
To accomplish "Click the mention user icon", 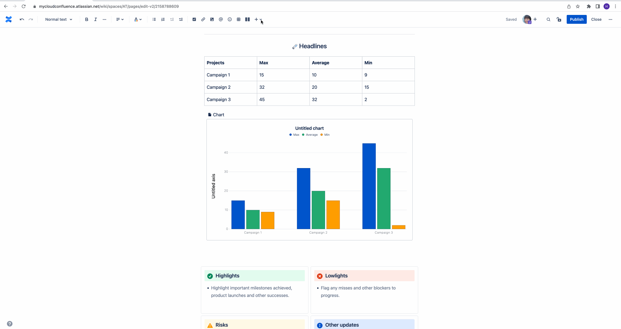I will pos(221,19).
